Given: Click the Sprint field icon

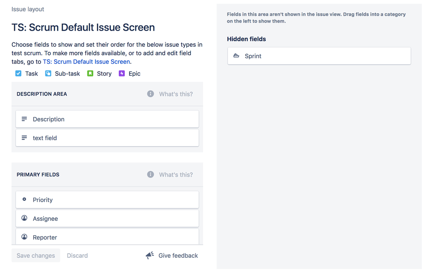Looking at the screenshot, I should tap(236, 56).
